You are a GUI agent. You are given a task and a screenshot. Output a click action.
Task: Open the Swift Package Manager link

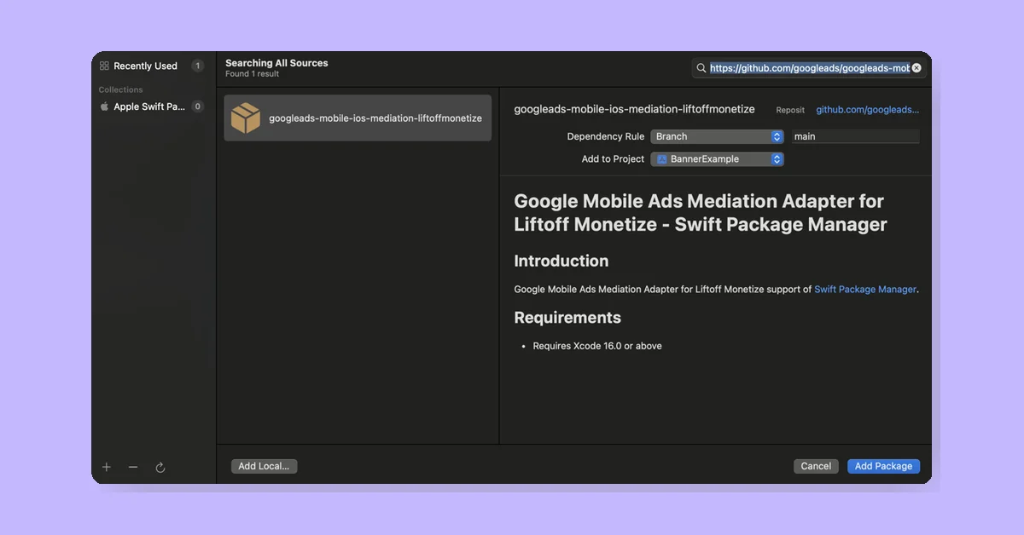[865, 290]
